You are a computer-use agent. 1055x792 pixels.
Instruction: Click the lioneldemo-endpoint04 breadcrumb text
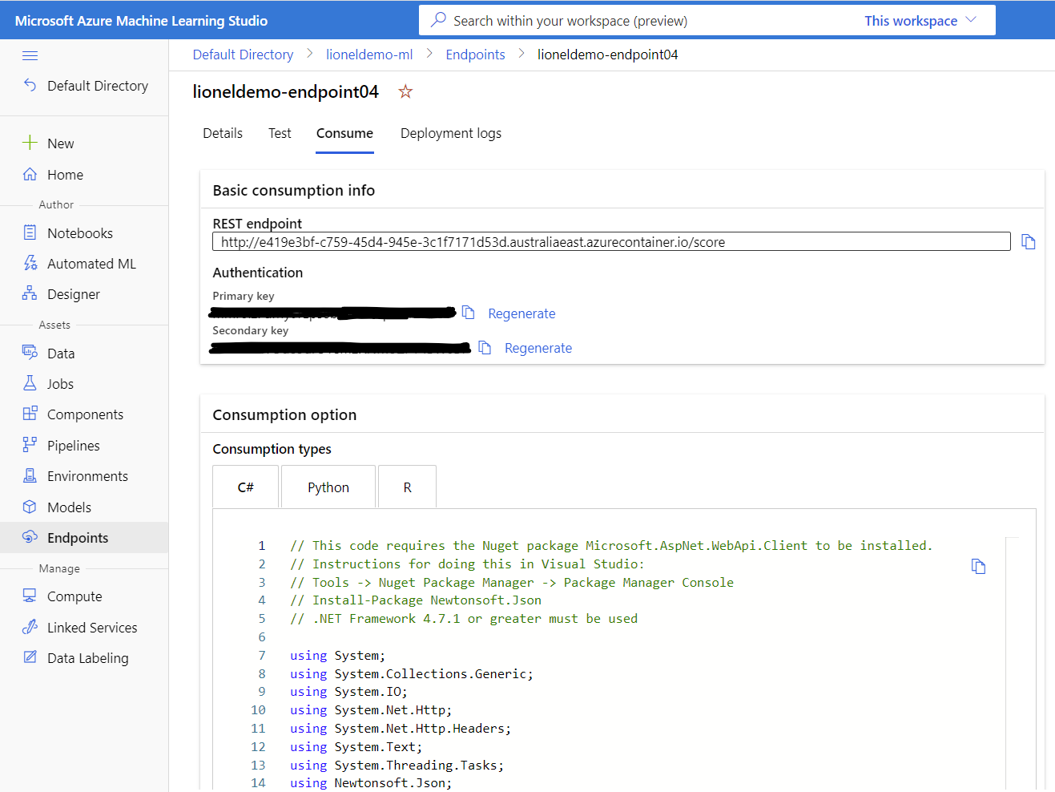pyautogui.click(x=607, y=55)
